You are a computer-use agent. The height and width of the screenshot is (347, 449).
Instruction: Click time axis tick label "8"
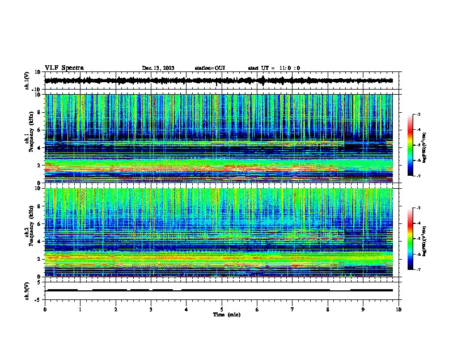pos(328,310)
